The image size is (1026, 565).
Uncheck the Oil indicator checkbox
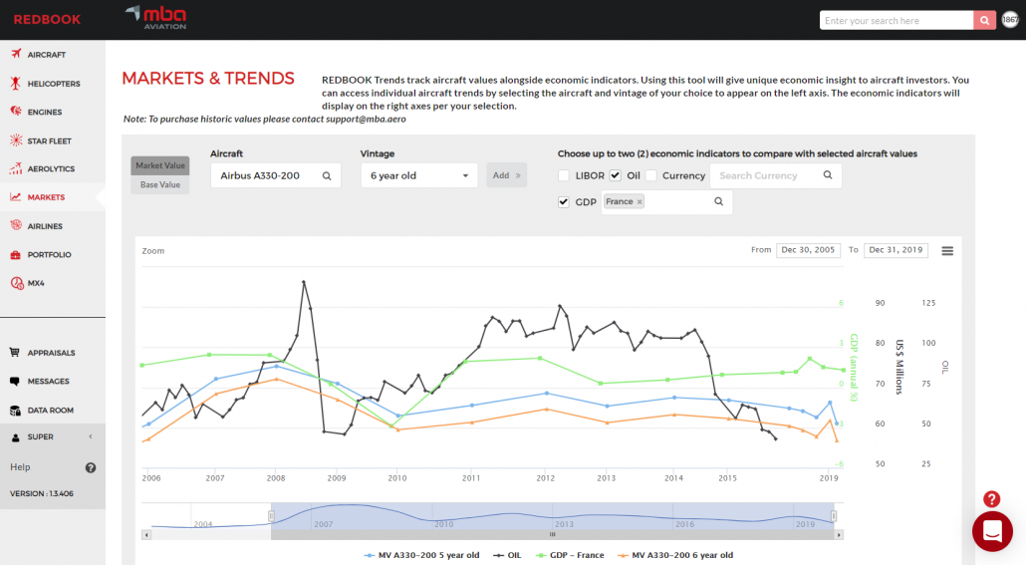pyautogui.click(x=615, y=175)
